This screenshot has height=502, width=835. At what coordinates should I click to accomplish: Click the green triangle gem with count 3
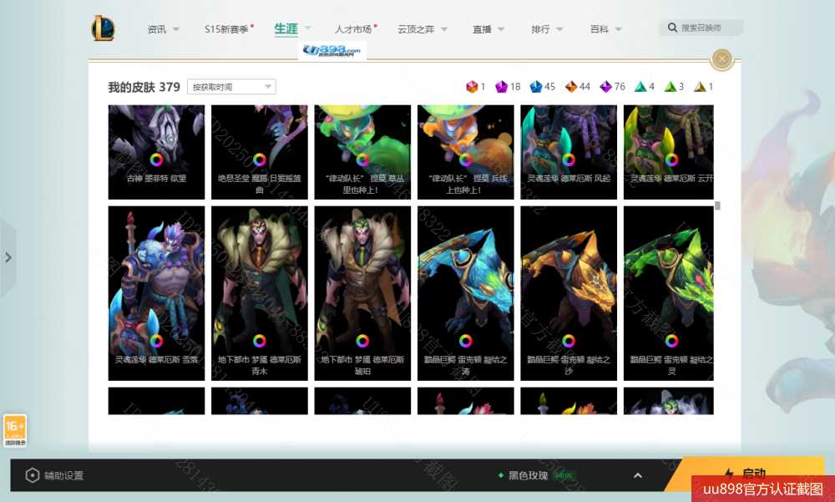click(x=671, y=86)
